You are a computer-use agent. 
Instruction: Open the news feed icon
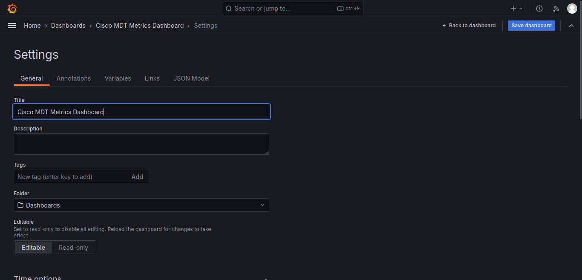pos(556,9)
